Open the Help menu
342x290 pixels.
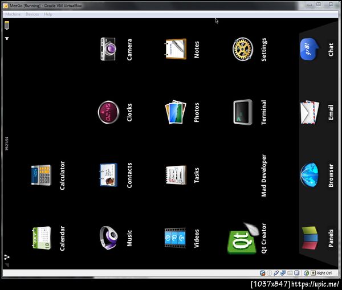[x=48, y=14]
